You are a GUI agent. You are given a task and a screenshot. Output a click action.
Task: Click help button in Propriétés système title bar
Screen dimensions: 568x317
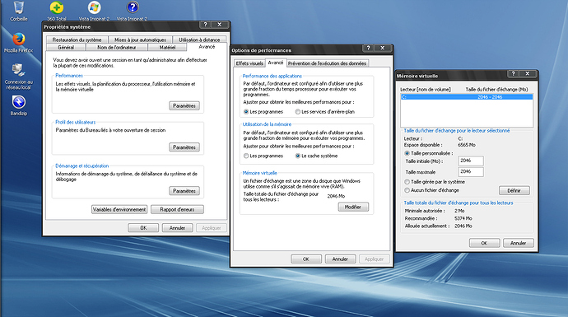[206, 24]
